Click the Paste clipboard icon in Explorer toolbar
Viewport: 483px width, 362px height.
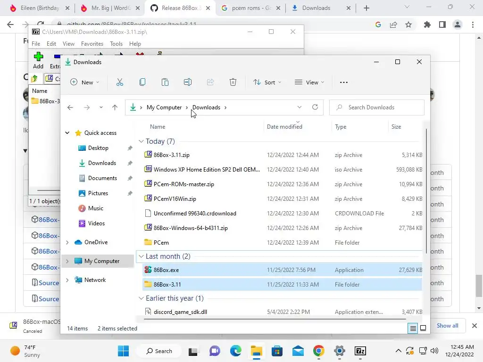click(165, 82)
